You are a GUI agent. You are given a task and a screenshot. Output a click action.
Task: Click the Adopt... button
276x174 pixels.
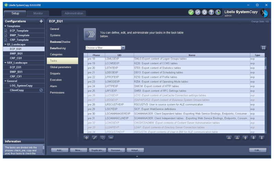(135, 150)
